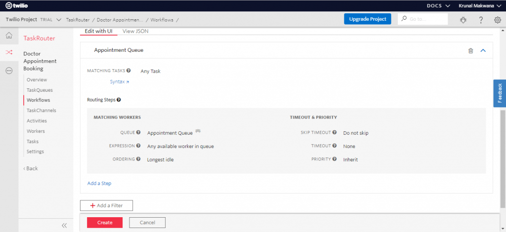Open the Twilio Project switcher dropdown
This screenshot has height=232, width=506.
point(34,20)
